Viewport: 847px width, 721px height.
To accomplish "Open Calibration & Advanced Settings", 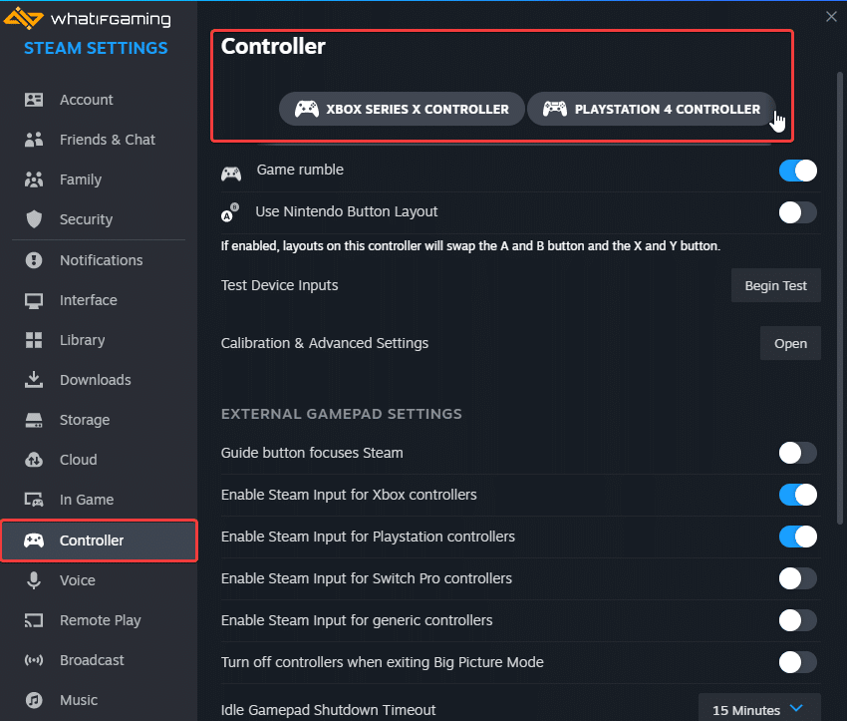I will pos(790,343).
